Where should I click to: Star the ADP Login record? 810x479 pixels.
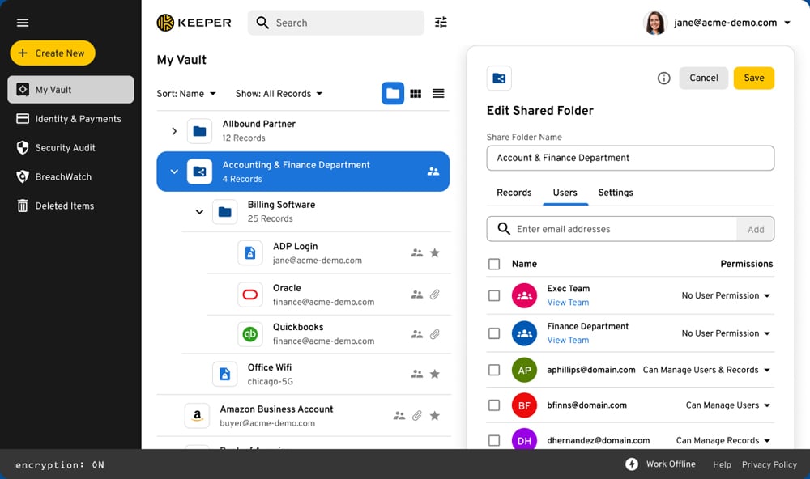435,253
